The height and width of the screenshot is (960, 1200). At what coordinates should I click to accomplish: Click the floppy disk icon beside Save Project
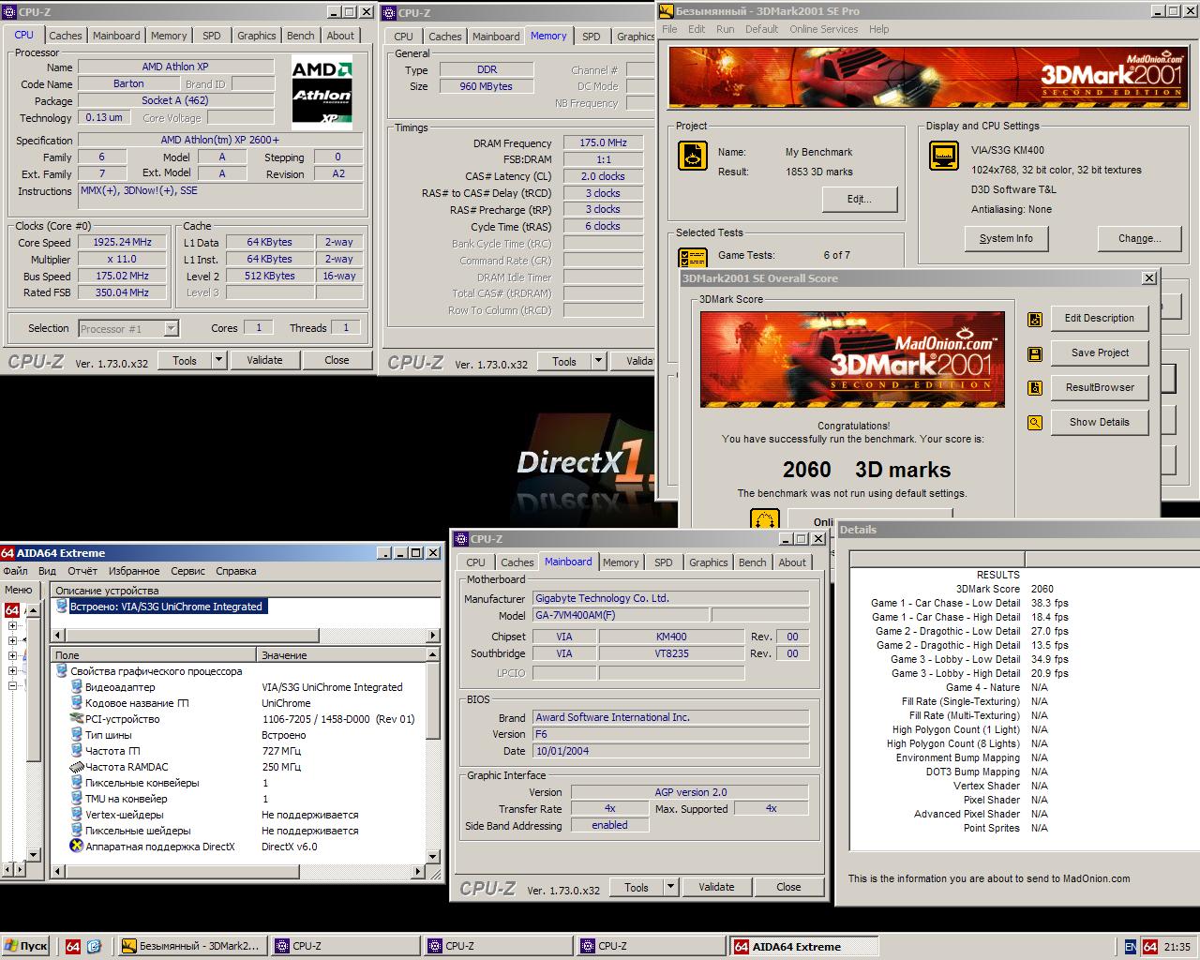[x=1035, y=353]
